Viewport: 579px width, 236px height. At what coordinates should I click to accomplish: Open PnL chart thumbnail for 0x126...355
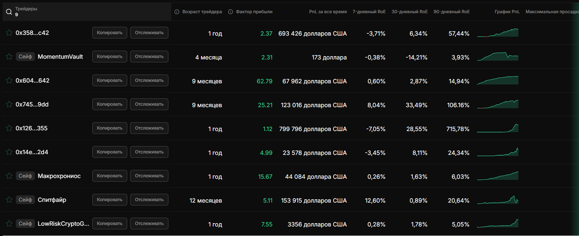click(x=498, y=128)
